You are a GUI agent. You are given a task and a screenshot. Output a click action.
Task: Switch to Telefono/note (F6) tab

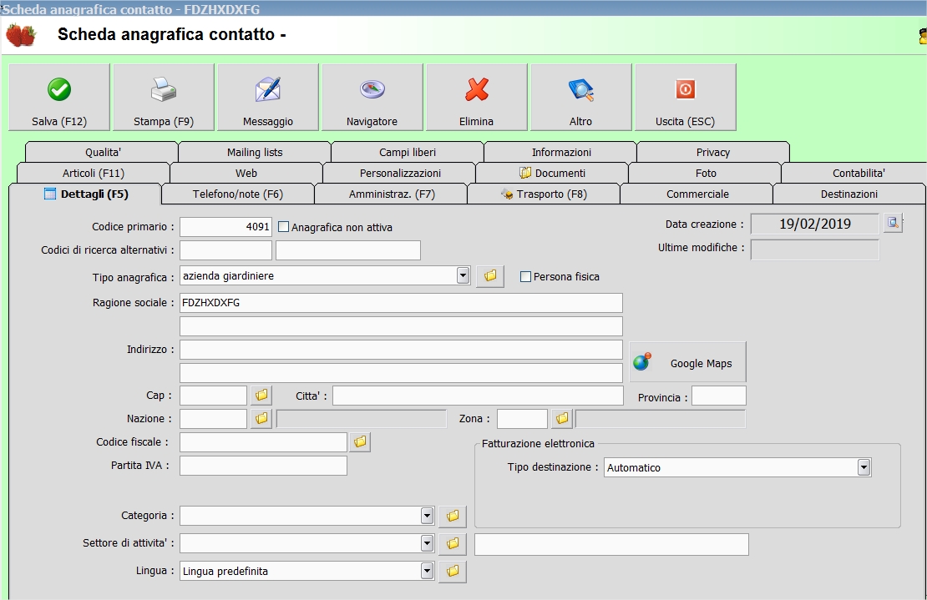click(238, 194)
